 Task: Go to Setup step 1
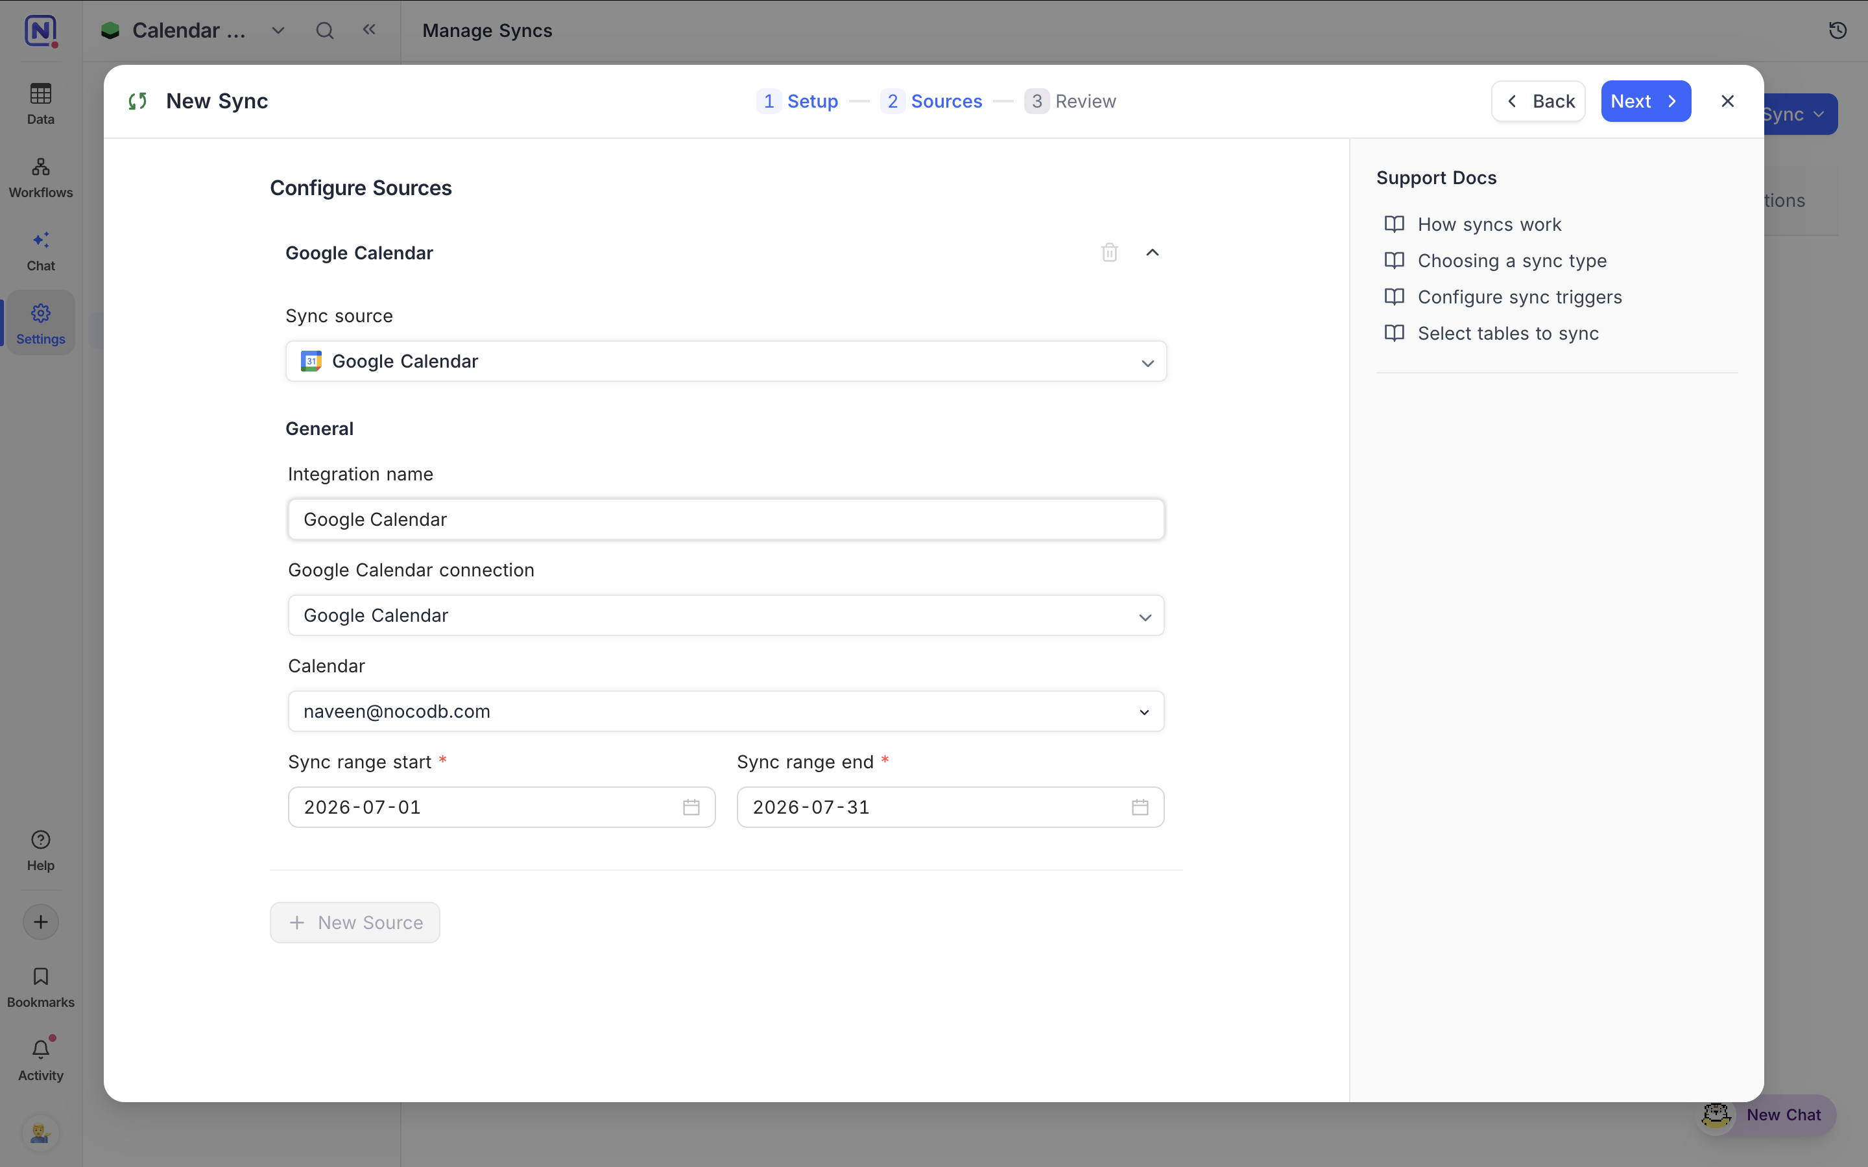(x=797, y=101)
